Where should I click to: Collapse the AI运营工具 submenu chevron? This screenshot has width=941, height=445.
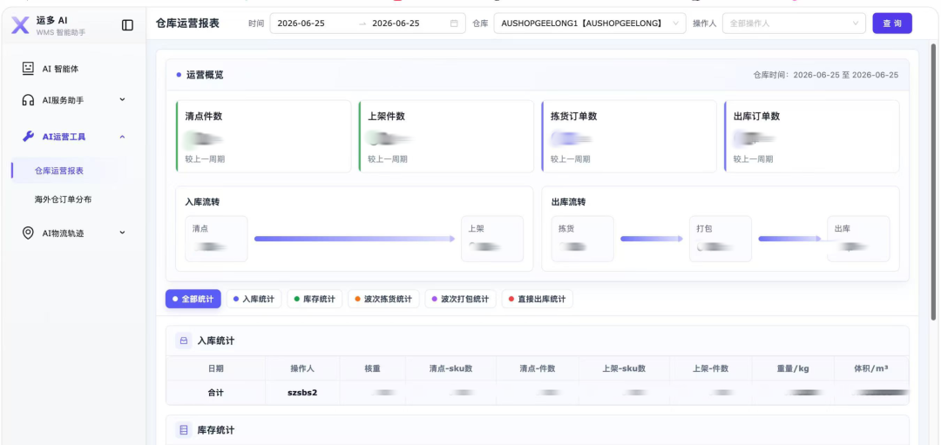pos(123,137)
